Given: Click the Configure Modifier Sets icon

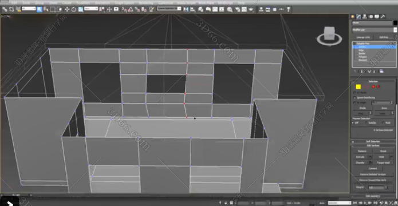Looking at the screenshot, I should click(381, 72).
